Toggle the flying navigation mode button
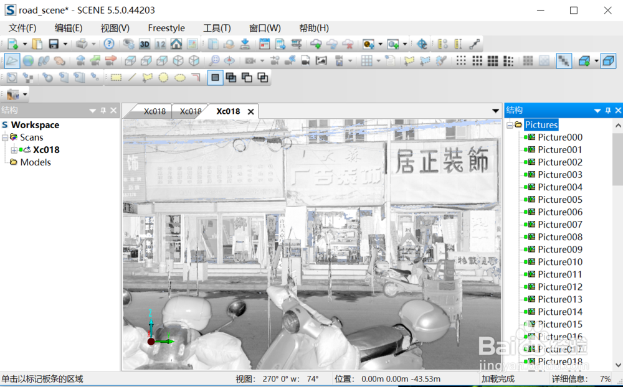 (12, 61)
